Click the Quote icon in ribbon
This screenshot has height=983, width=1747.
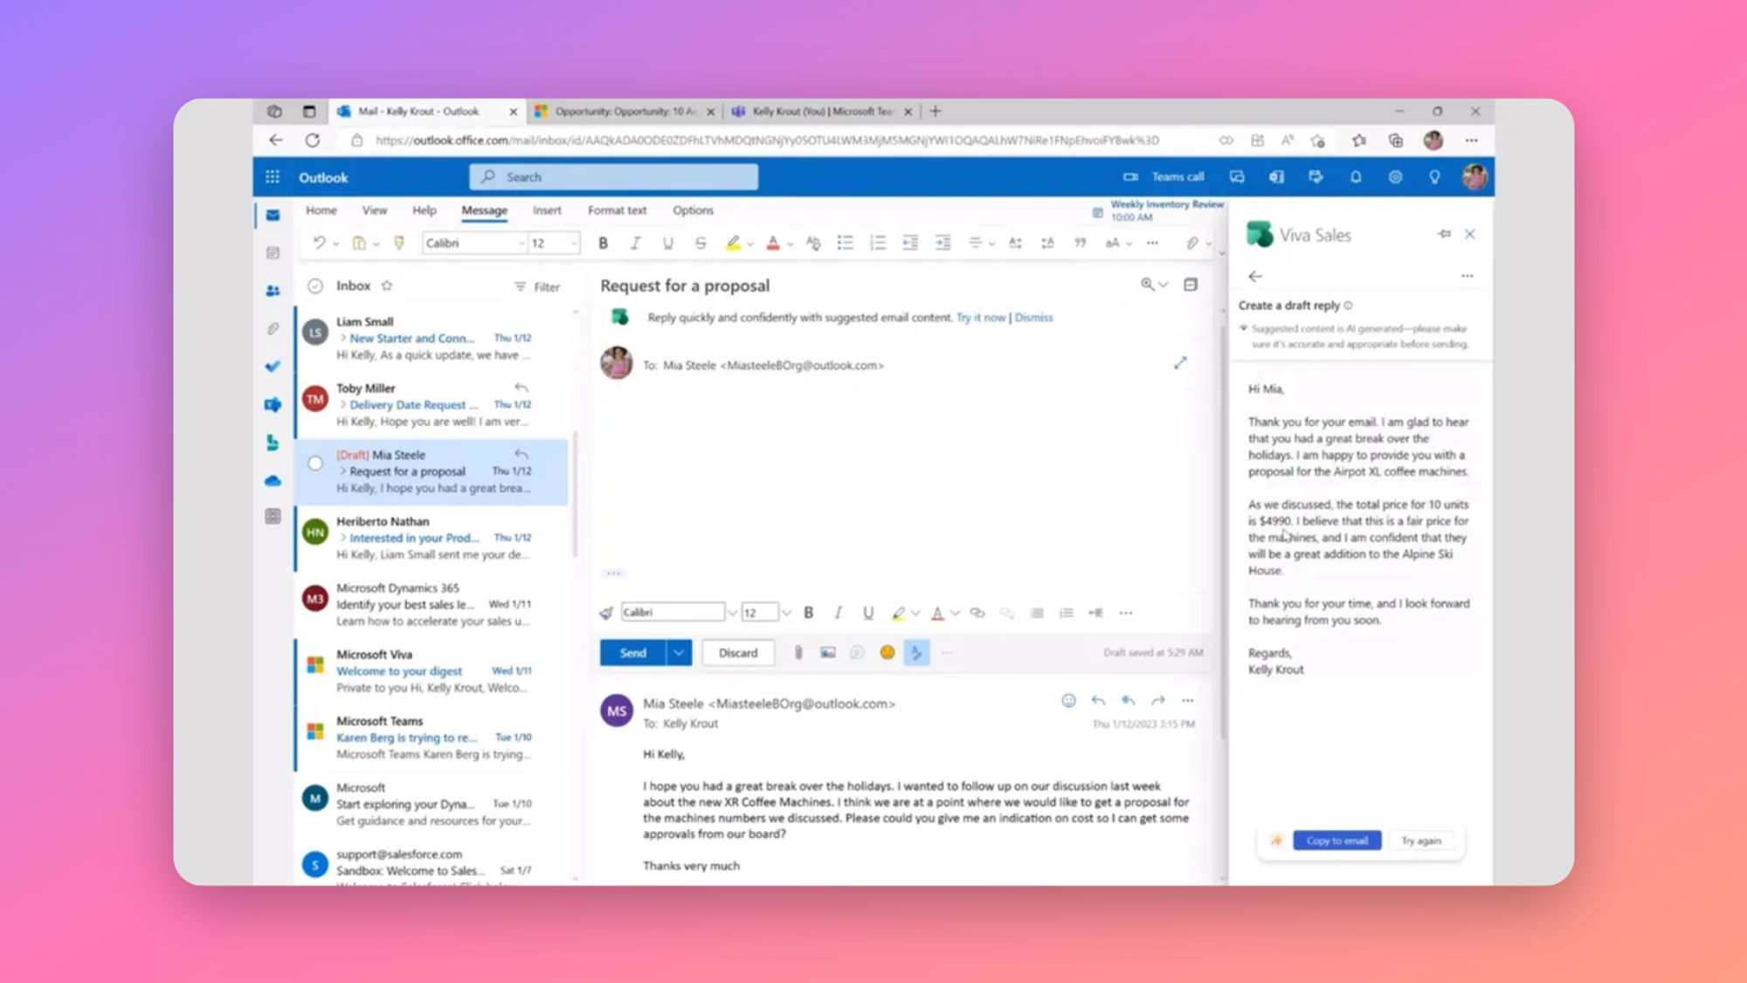pyautogui.click(x=1080, y=244)
